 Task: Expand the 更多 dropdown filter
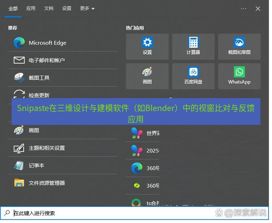coord(87,8)
